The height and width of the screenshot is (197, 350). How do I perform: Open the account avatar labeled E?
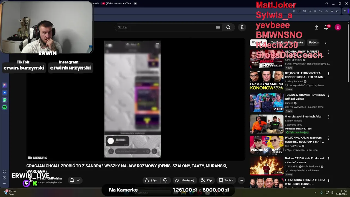tap(338, 27)
